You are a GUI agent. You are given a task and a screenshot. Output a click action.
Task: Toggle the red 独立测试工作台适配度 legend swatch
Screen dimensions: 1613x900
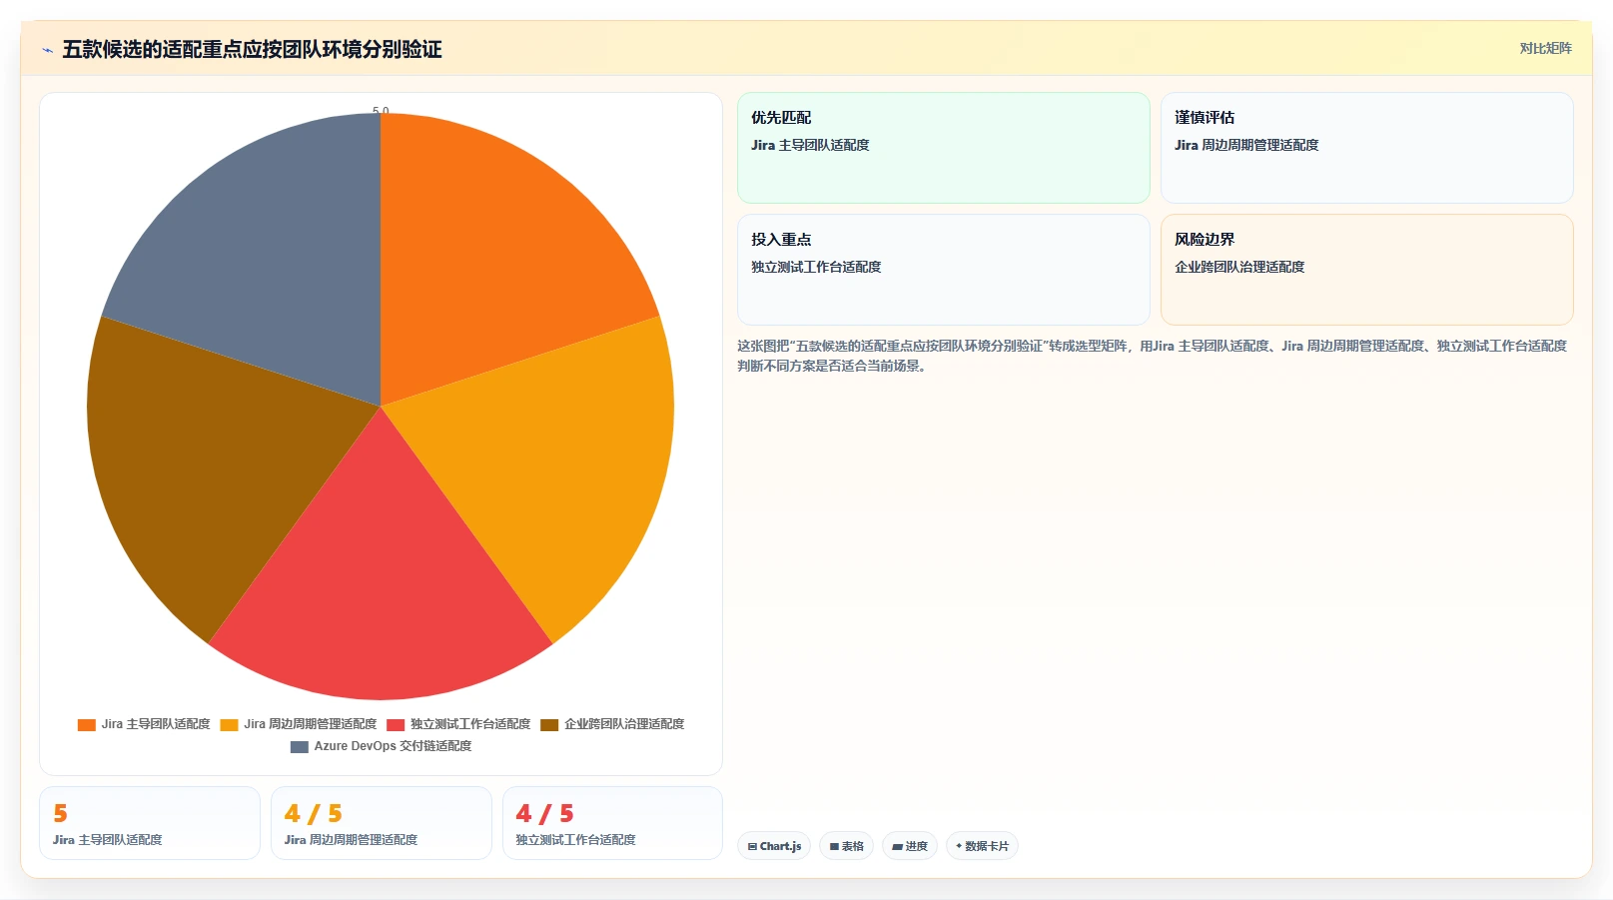pyautogui.click(x=396, y=724)
